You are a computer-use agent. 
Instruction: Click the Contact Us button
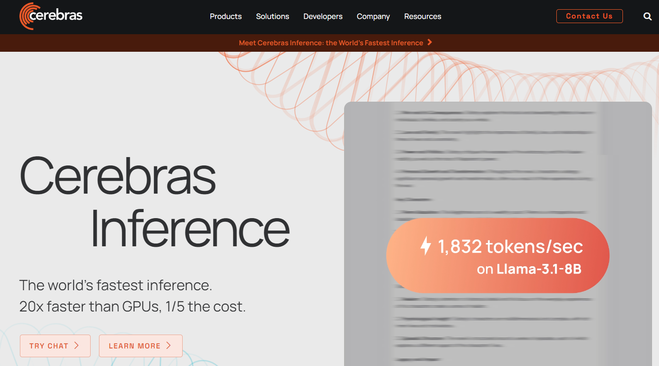click(589, 16)
